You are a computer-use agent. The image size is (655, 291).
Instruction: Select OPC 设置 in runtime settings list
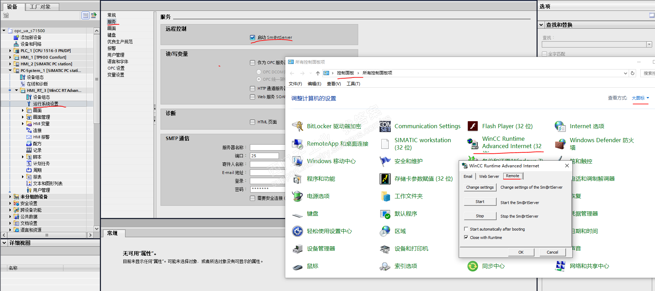(x=116, y=68)
